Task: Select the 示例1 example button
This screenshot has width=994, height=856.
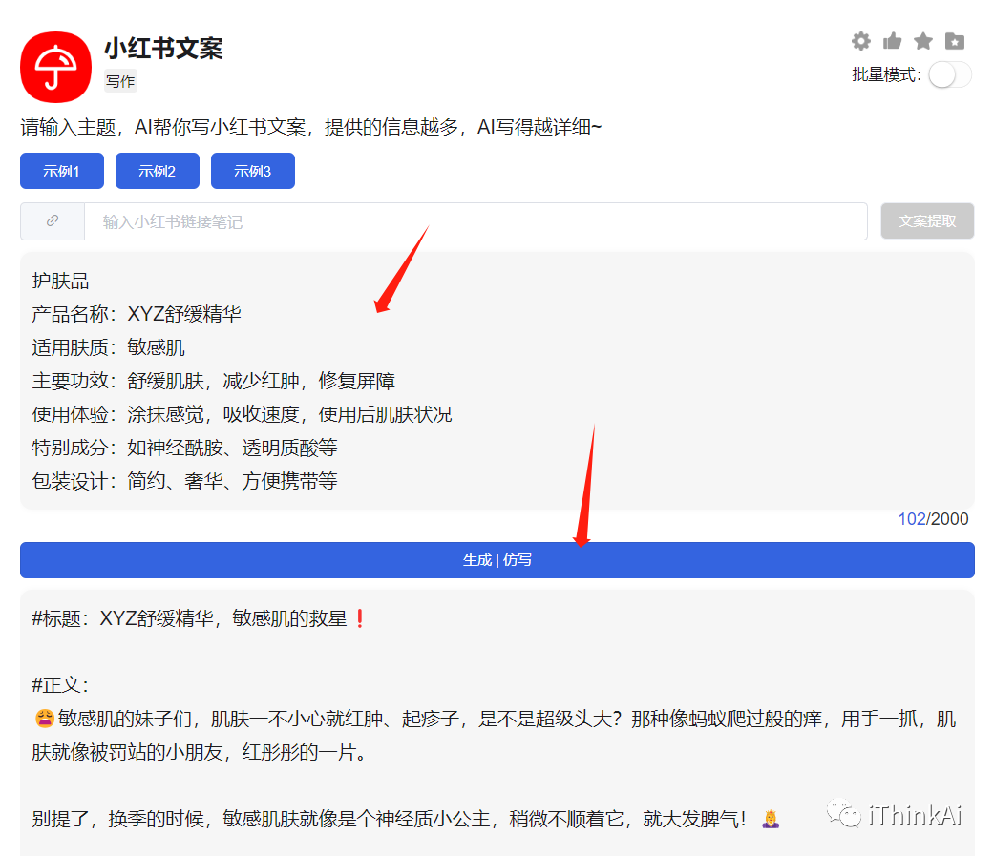Action: coord(61,171)
